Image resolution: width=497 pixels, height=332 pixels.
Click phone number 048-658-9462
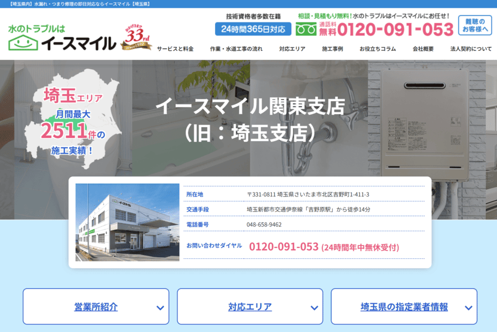click(264, 225)
